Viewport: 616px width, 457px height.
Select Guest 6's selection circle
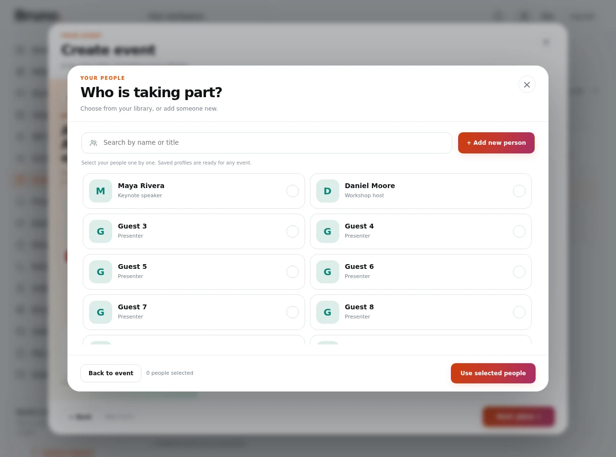(x=519, y=272)
